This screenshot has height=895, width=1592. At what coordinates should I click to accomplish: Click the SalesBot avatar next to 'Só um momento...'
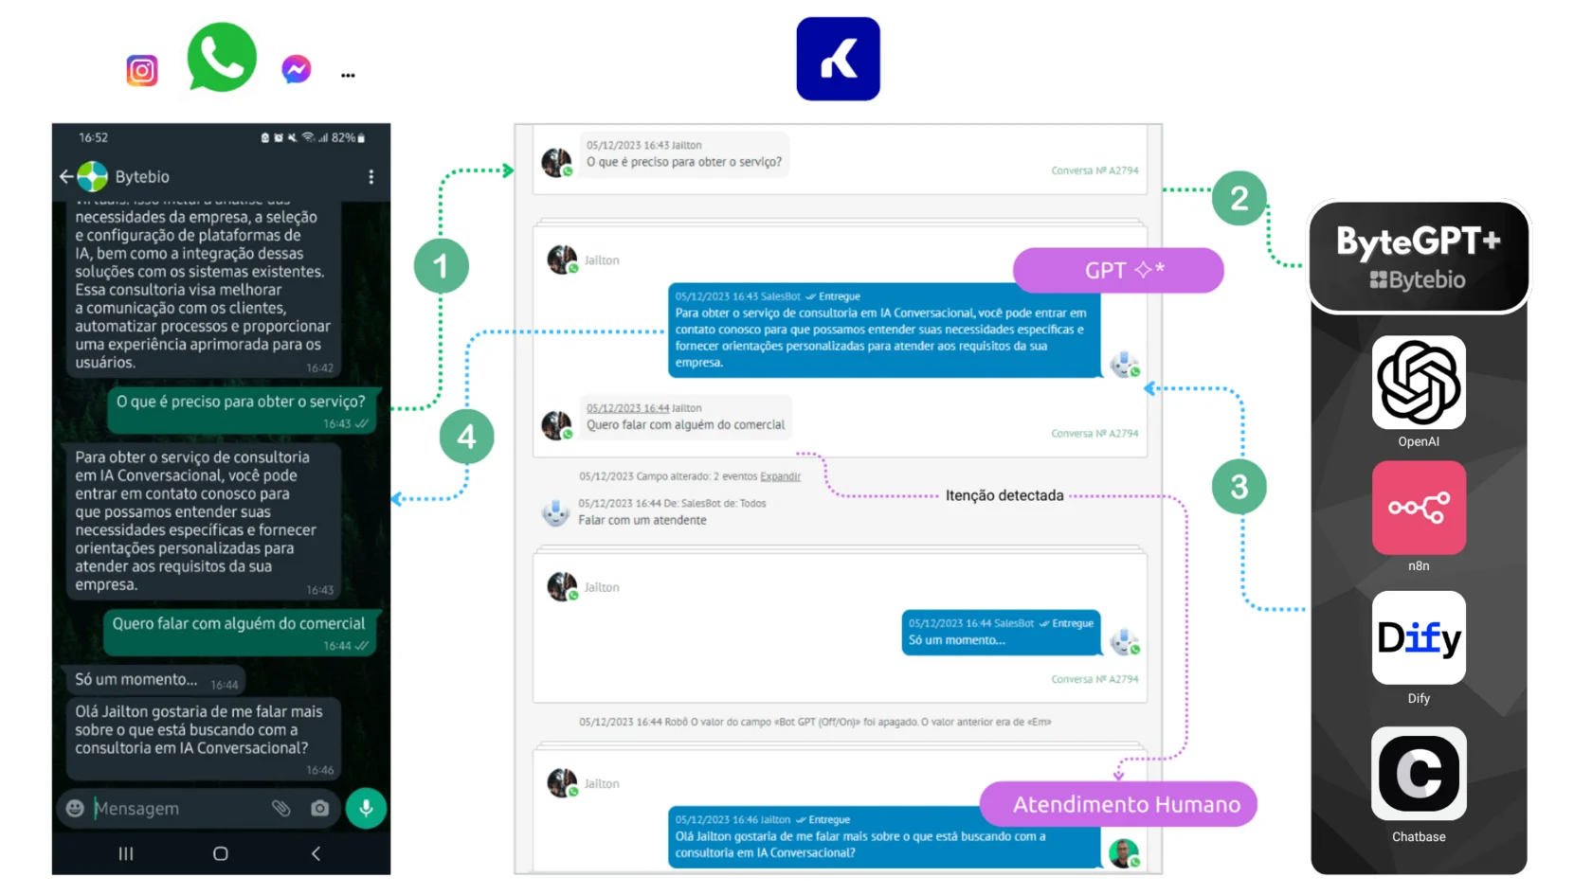[1125, 641]
